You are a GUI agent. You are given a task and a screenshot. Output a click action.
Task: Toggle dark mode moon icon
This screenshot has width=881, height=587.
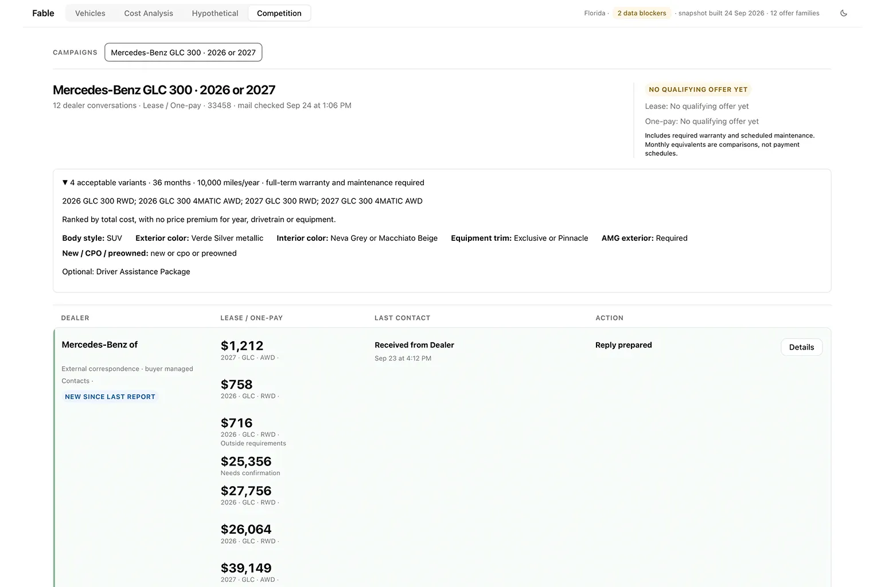(x=844, y=13)
